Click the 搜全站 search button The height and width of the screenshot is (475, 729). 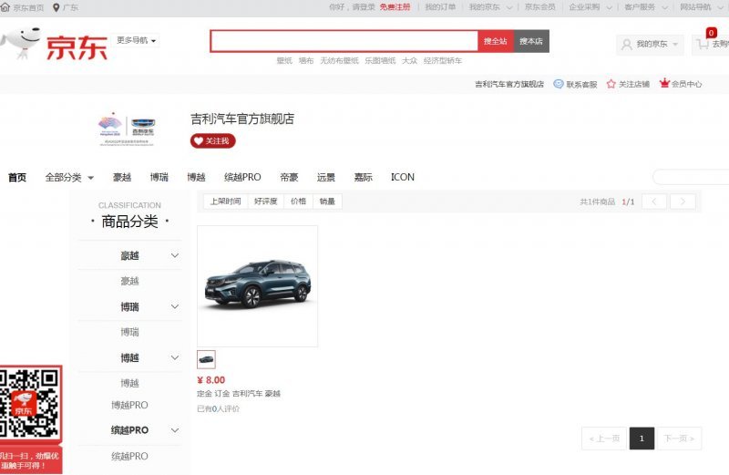[x=496, y=41]
